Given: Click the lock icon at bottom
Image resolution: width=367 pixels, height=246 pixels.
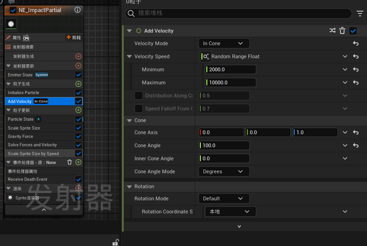Looking at the screenshot, I should [116, 242].
